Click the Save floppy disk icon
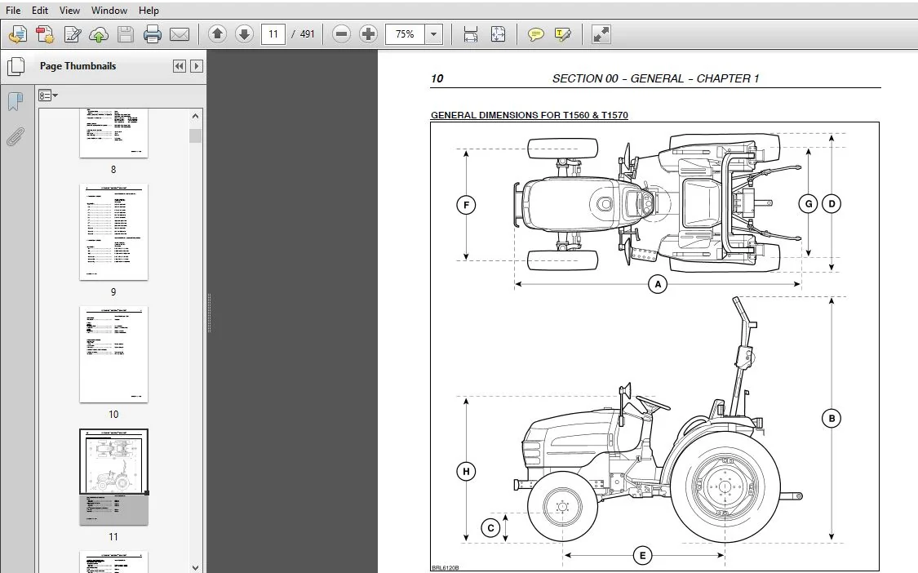This screenshot has width=918, height=573. [126, 34]
